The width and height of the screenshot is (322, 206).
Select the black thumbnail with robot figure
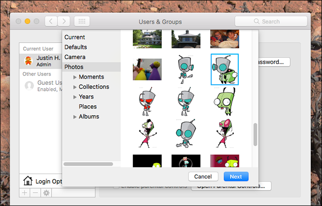click(186, 161)
